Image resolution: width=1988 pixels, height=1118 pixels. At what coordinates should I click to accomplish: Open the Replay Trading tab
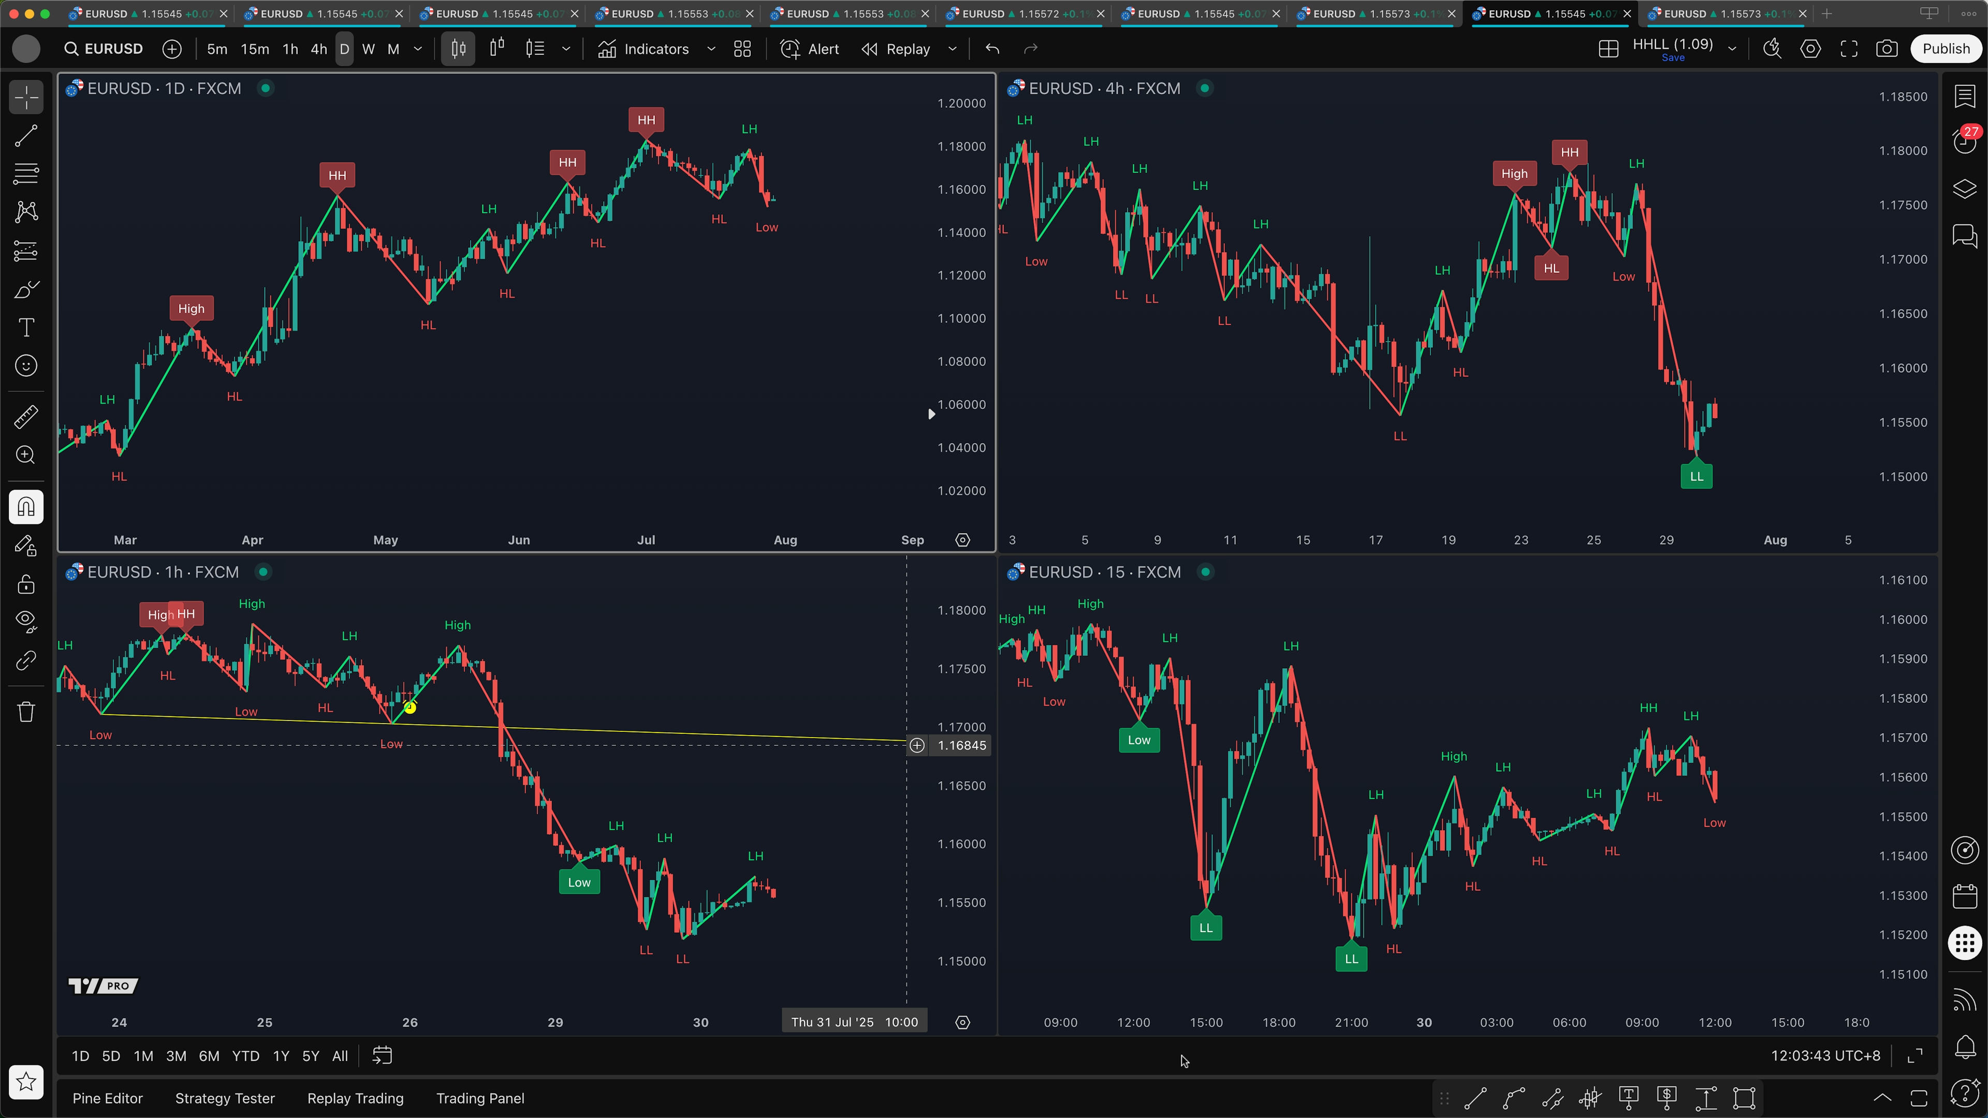coord(355,1098)
